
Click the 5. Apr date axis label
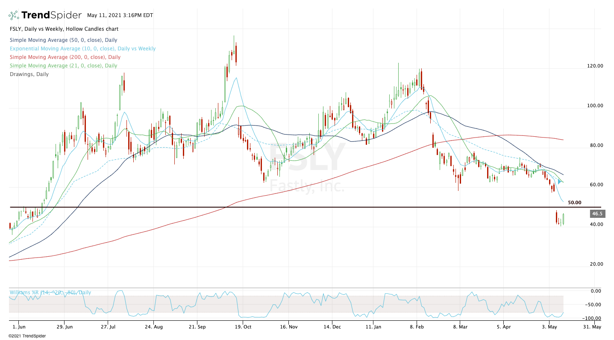(504, 327)
